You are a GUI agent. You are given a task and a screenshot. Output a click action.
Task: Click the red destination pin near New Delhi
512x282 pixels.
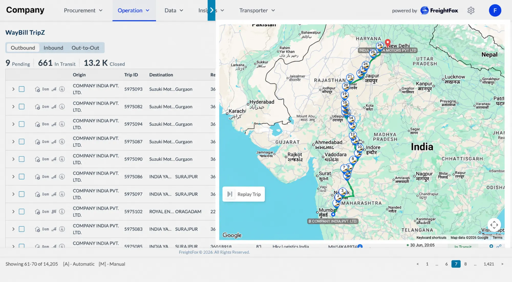pyautogui.click(x=388, y=43)
